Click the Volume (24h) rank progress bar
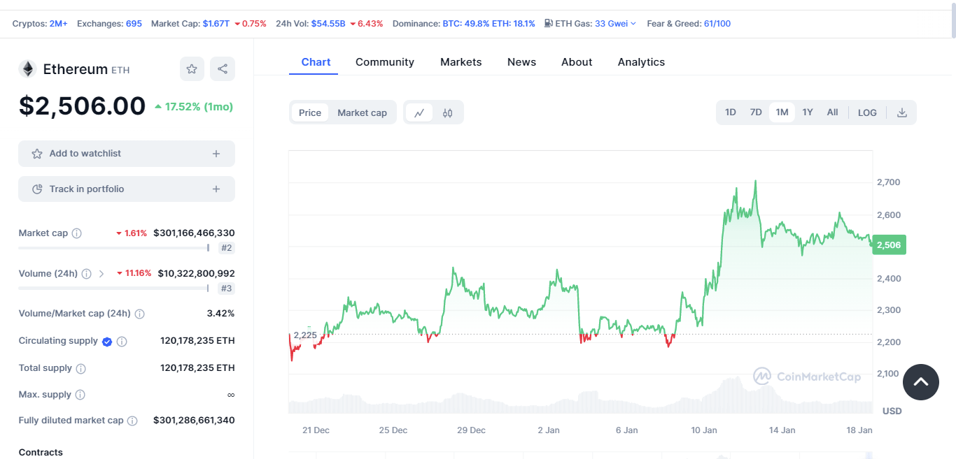 coord(114,288)
